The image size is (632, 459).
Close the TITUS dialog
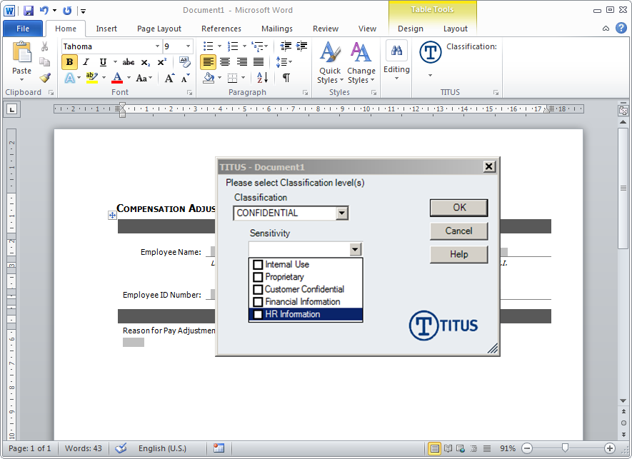tap(489, 166)
